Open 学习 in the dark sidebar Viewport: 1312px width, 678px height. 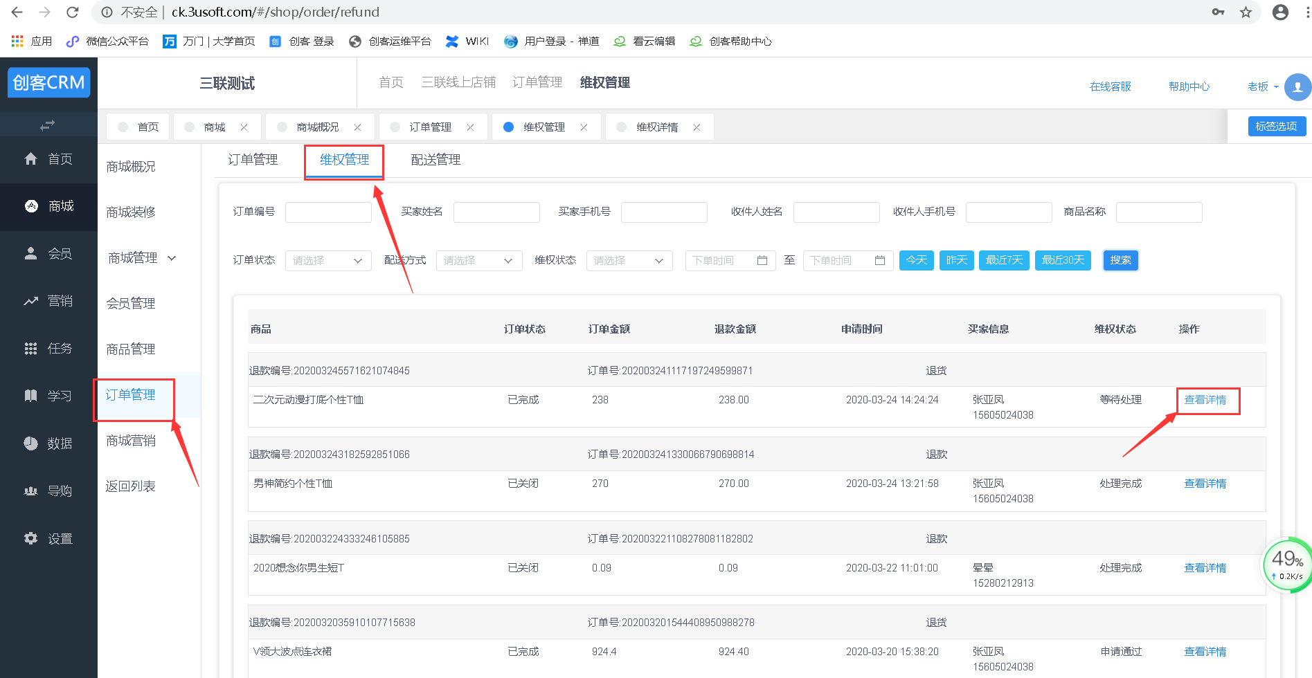[x=48, y=396]
